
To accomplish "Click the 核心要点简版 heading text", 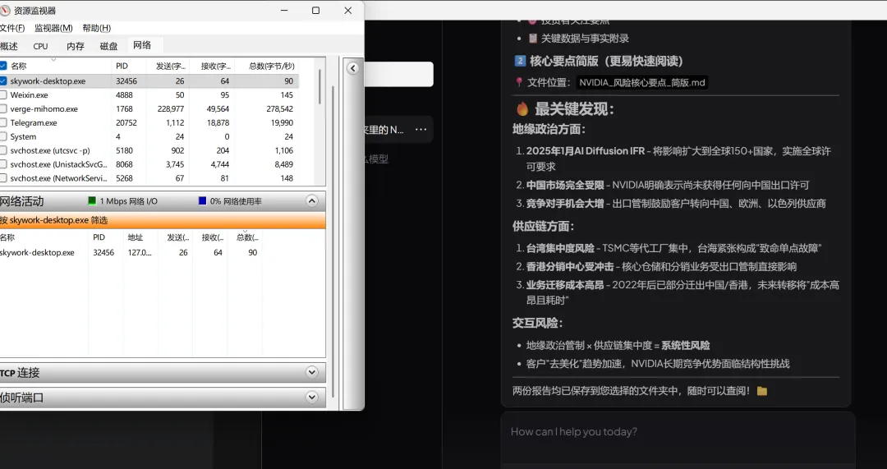I will (x=606, y=61).
